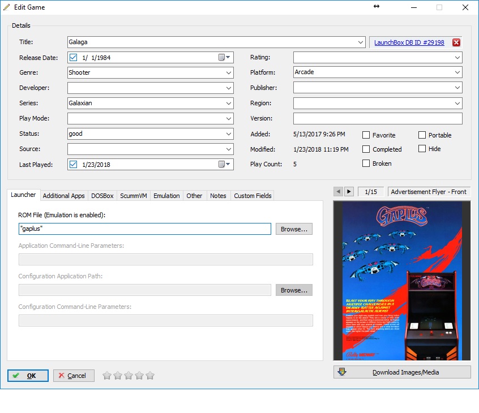
Task: Tick the Hide checkbox
Action: coord(422,149)
